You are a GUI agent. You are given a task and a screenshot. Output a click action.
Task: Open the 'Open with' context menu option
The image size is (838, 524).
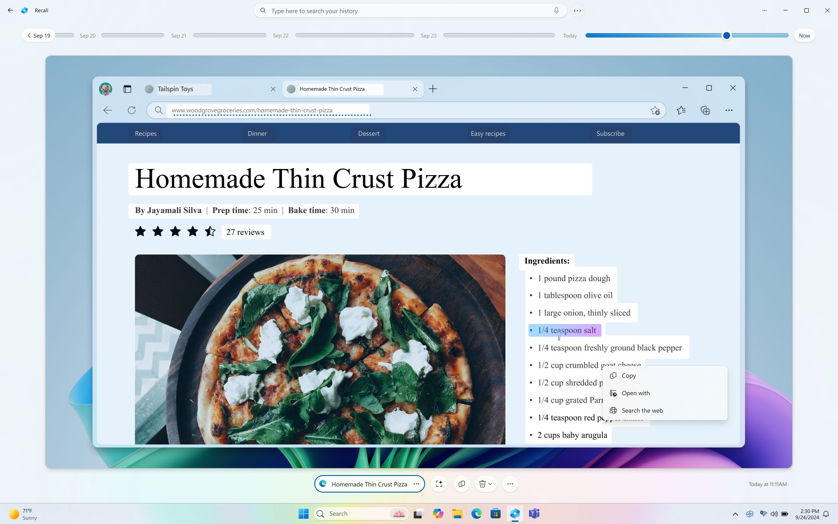[636, 393]
